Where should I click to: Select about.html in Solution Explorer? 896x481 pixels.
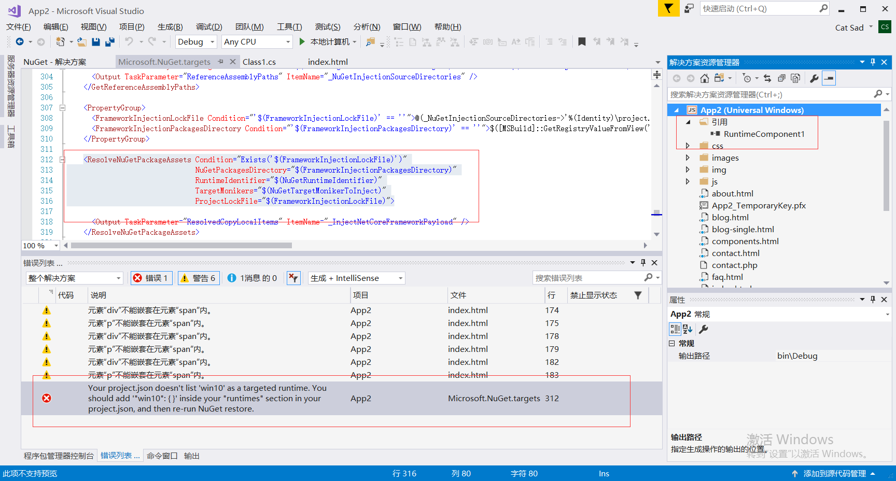pos(732,193)
